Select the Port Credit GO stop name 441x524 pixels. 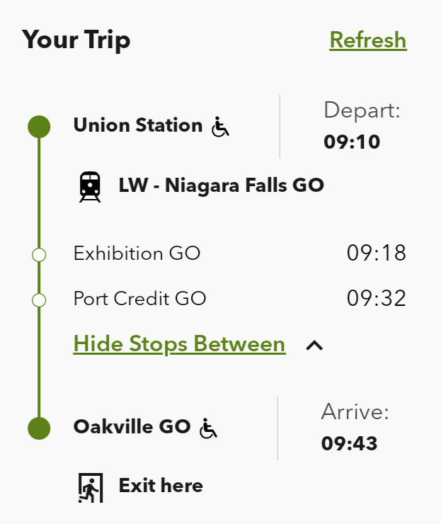(x=139, y=299)
